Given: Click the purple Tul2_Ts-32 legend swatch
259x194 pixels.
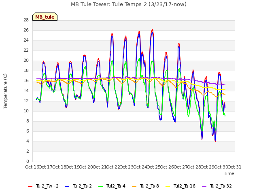Looking at the screenshot, I should (x=204, y=187).
